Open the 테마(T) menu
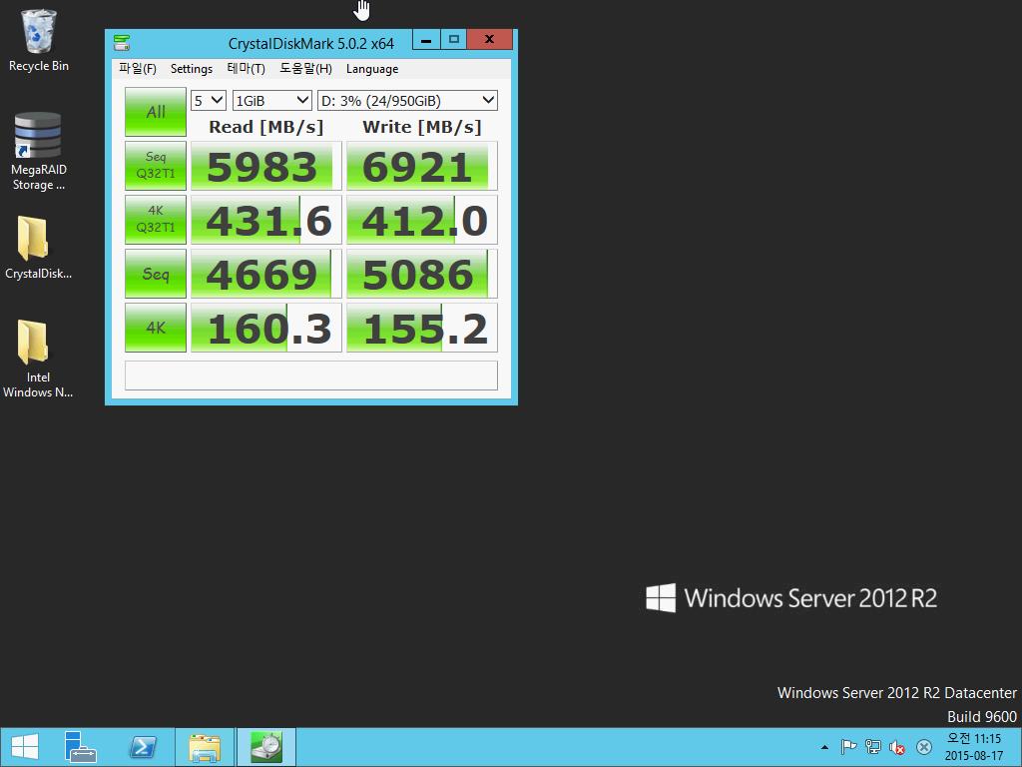The height and width of the screenshot is (767, 1022). 246,69
